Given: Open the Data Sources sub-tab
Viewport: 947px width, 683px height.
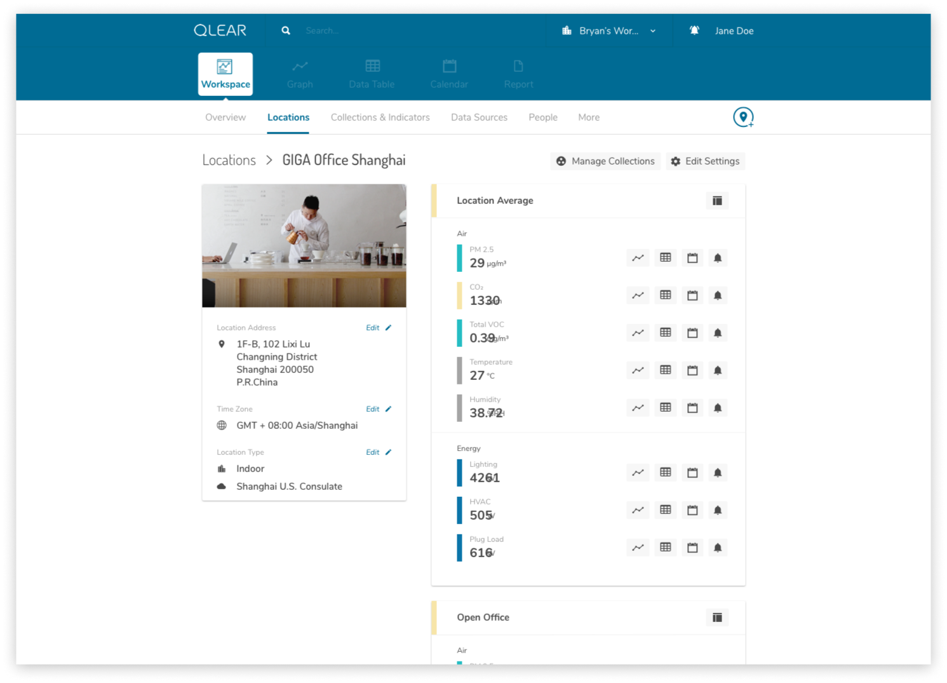Looking at the screenshot, I should point(479,118).
